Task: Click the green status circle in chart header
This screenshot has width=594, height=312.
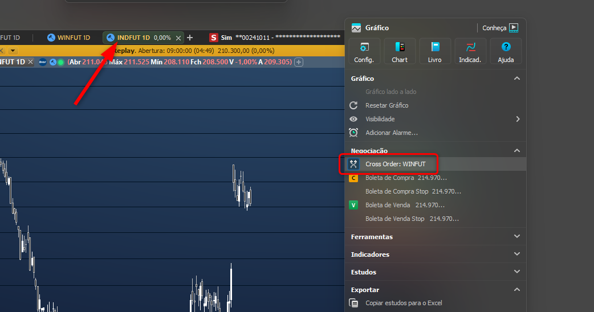Action: [60, 62]
